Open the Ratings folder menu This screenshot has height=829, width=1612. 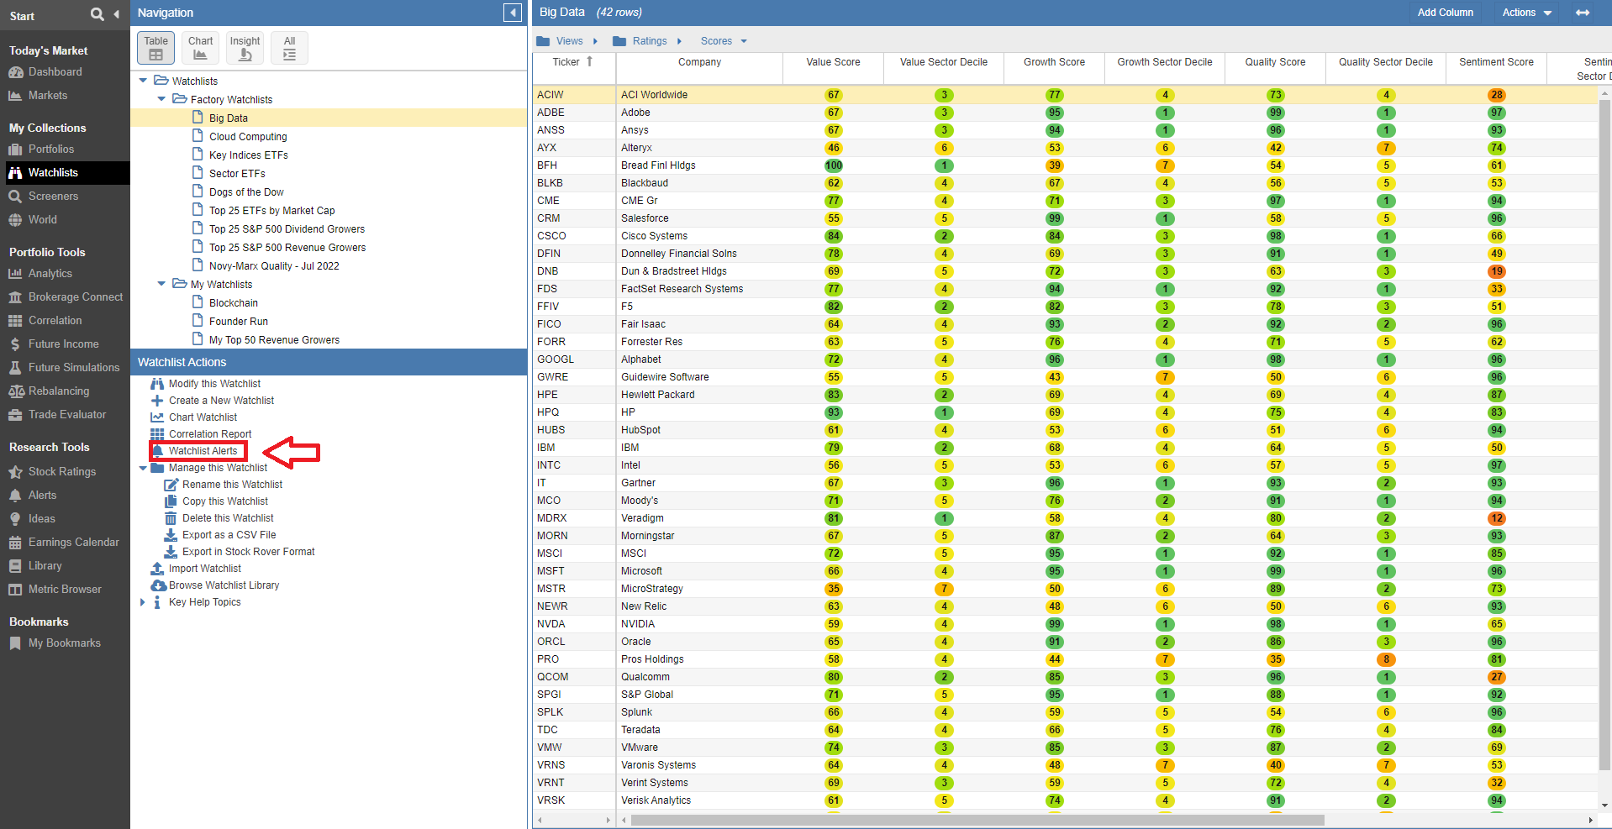coord(648,41)
